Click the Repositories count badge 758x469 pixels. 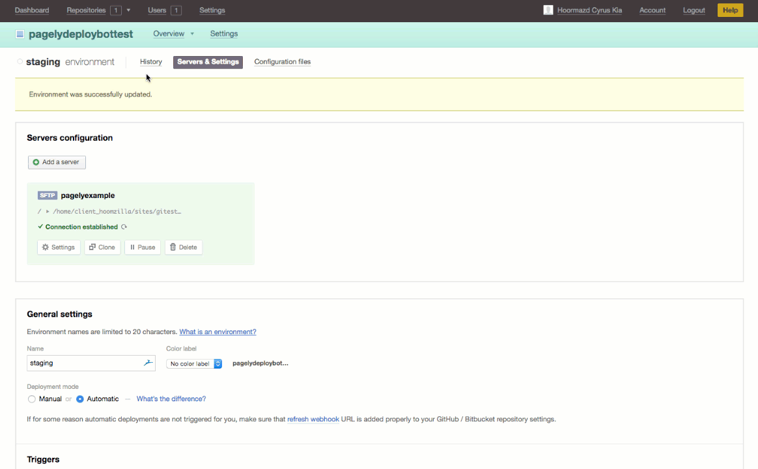[x=115, y=10]
